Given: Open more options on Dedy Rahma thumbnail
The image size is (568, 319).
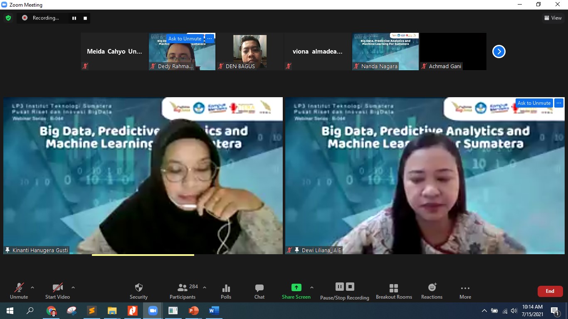Looking at the screenshot, I should 210,39.
